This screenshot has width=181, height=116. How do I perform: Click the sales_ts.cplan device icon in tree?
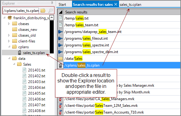pos(20,53)
